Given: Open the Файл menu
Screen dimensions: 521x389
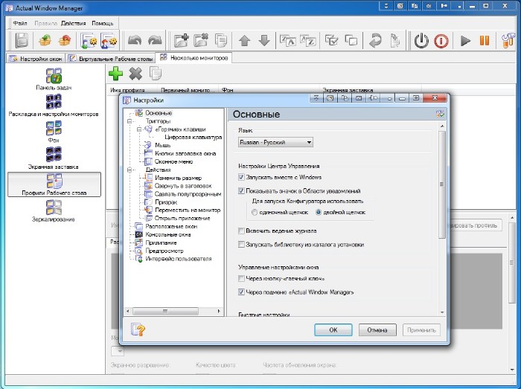Looking at the screenshot, I should pos(20,23).
